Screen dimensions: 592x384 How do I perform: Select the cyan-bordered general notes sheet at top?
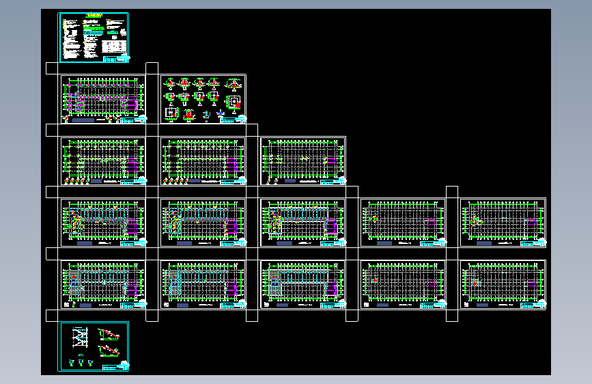point(94,38)
